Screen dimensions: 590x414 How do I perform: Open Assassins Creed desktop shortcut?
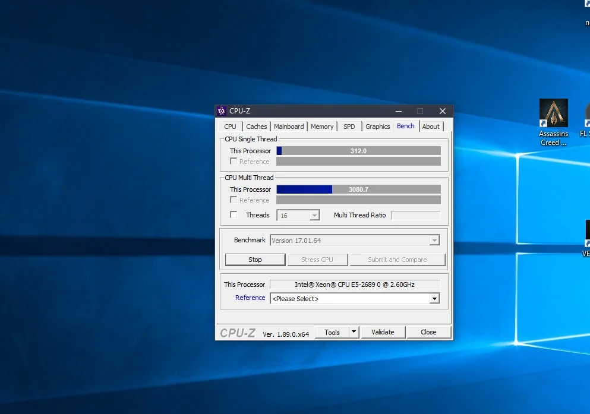(553, 122)
